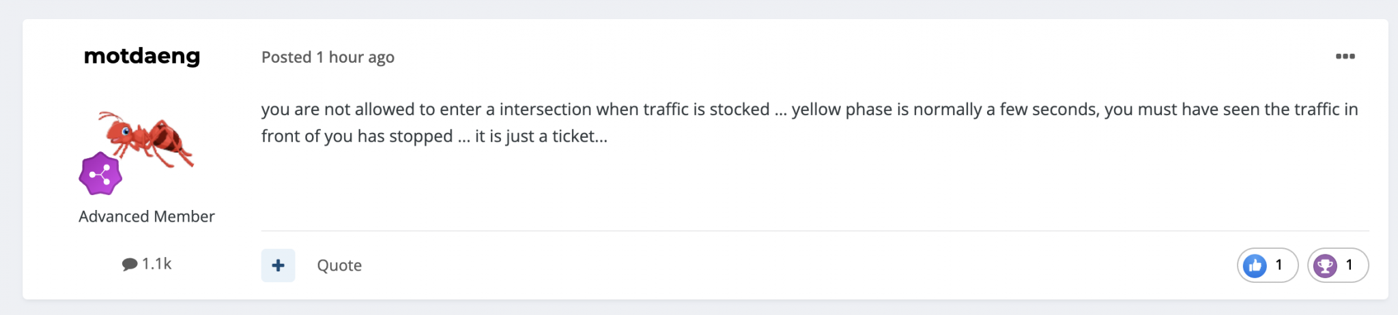Show who gave the trophy count

(x=1349, y=265)
